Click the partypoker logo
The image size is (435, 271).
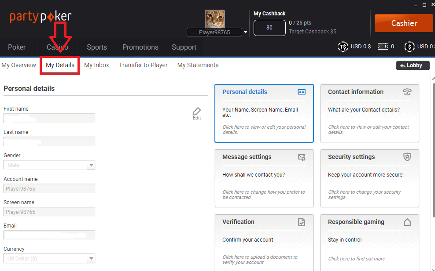[41, 17]
